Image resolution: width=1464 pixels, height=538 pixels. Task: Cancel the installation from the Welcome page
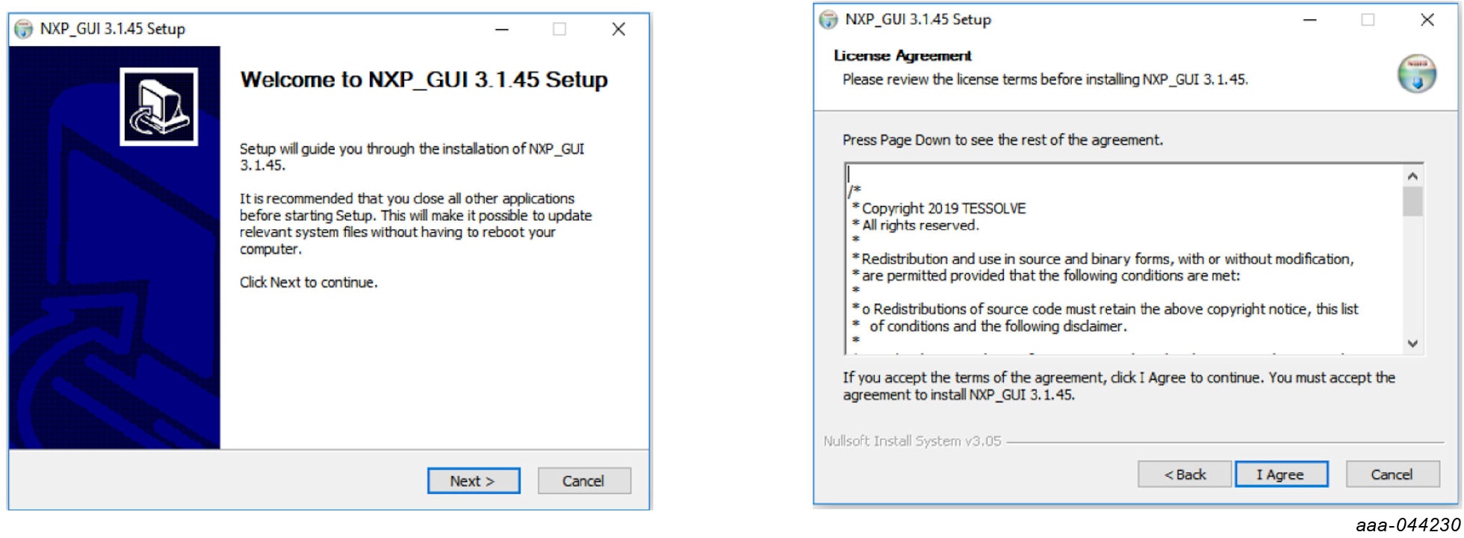pos(583,481)
